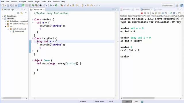The width and height of the screenshot is (184, 103).
Task: Collapse the src folder node
Action: tap(5, 26)
